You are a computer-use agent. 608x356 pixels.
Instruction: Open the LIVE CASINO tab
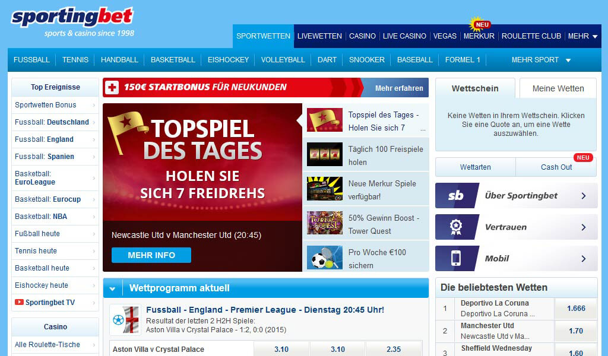click(x=404, y=36)
